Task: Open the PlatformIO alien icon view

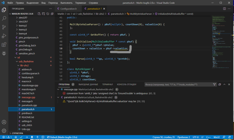Action: (x=4, y=53)
